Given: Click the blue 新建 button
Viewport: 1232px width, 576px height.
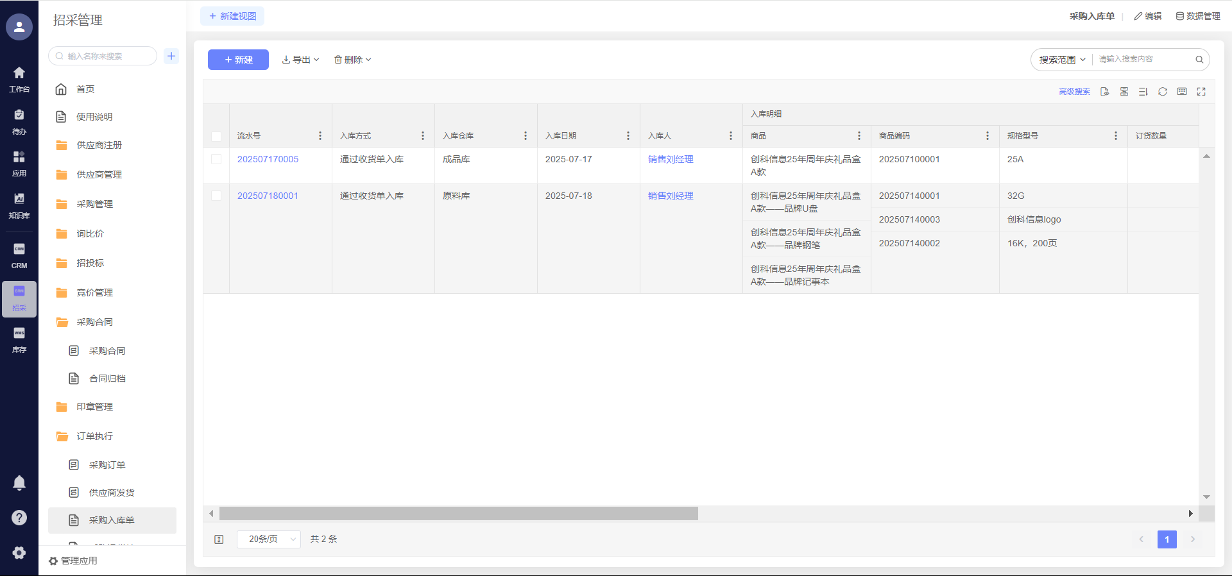Looking at the screenshot, I should click(x=238, y=60).
